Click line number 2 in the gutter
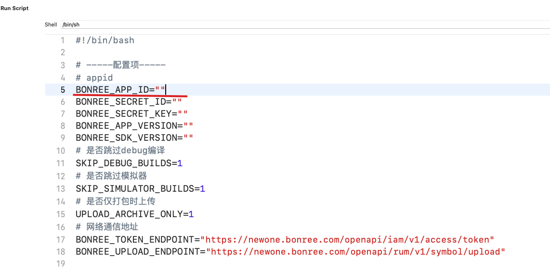Screen dimensions: 550x270 [62, 53]
